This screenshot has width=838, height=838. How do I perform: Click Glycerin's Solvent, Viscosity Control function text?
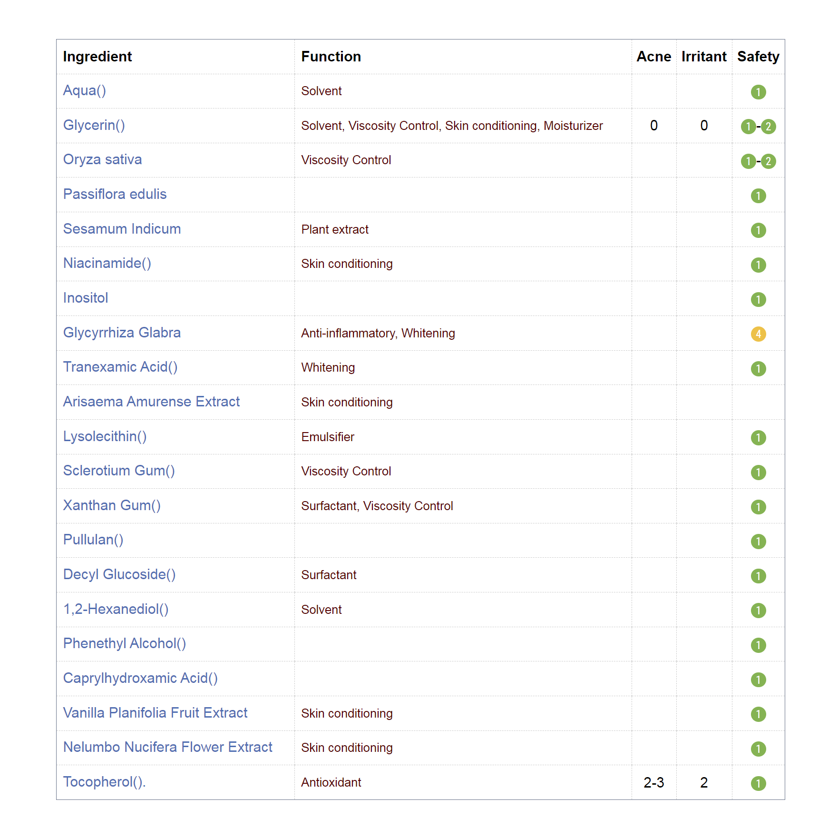pyautogui.click(x=452, y=126)
